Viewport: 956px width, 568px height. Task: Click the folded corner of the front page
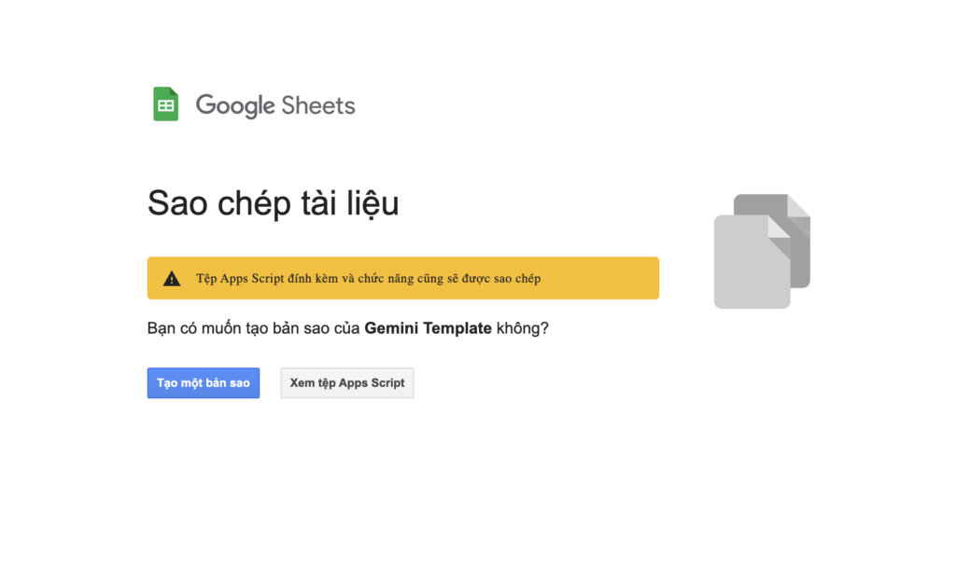[x=780, y=227]
